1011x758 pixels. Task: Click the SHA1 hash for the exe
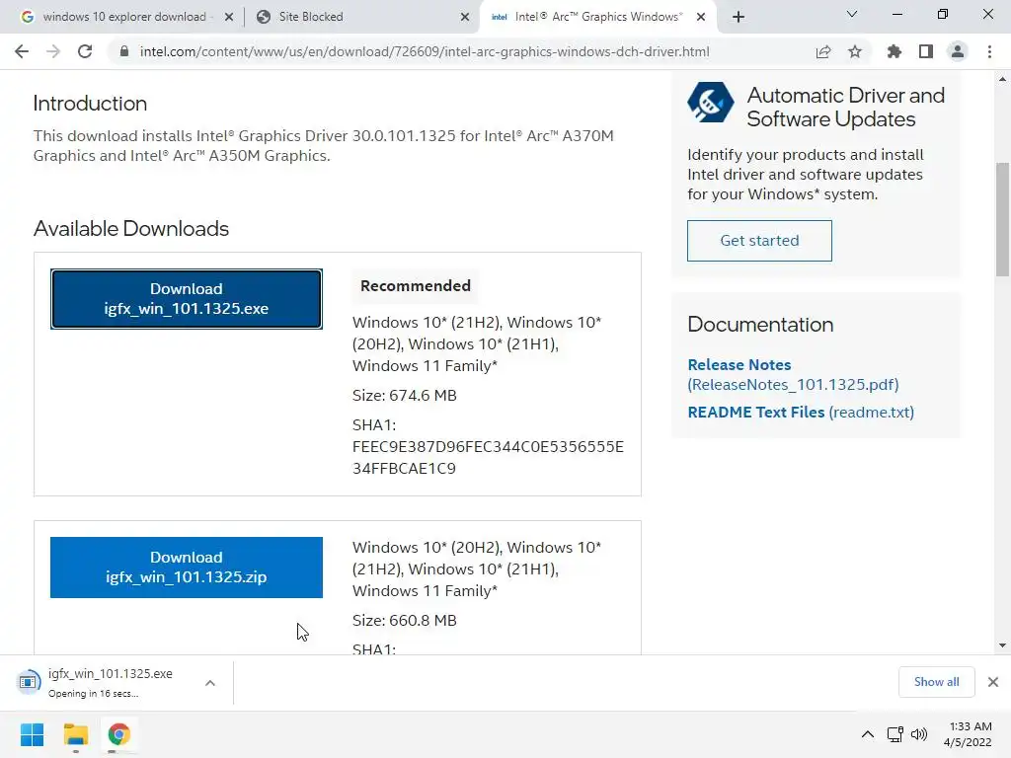tap(488, 457)
